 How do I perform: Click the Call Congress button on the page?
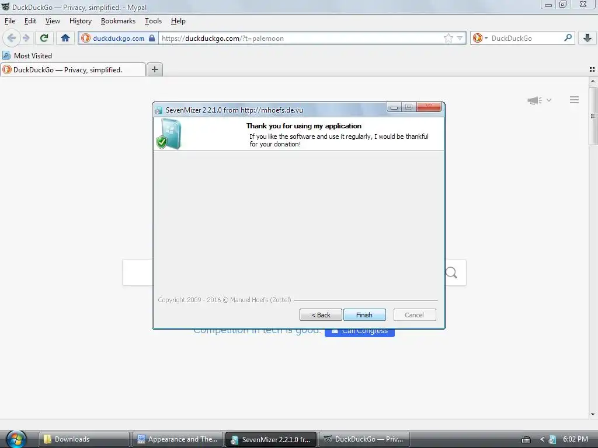point(360,332)
